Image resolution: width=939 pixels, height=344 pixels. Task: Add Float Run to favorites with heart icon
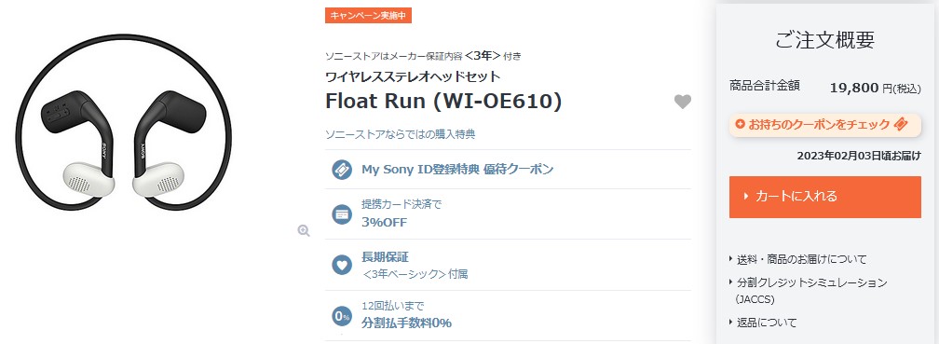click(x=682, y=102)
